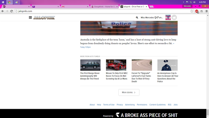209x118 pixels.
Task: Click the scrollbar up arrow
Action: click(207, 15)
